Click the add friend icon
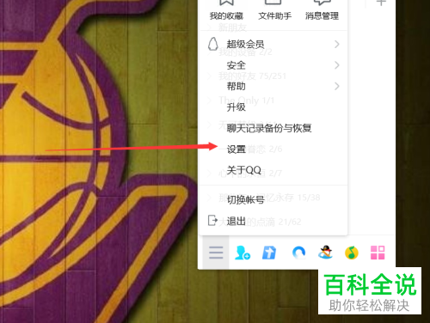This screenshot has height=323, width=430. click(243, 253)
